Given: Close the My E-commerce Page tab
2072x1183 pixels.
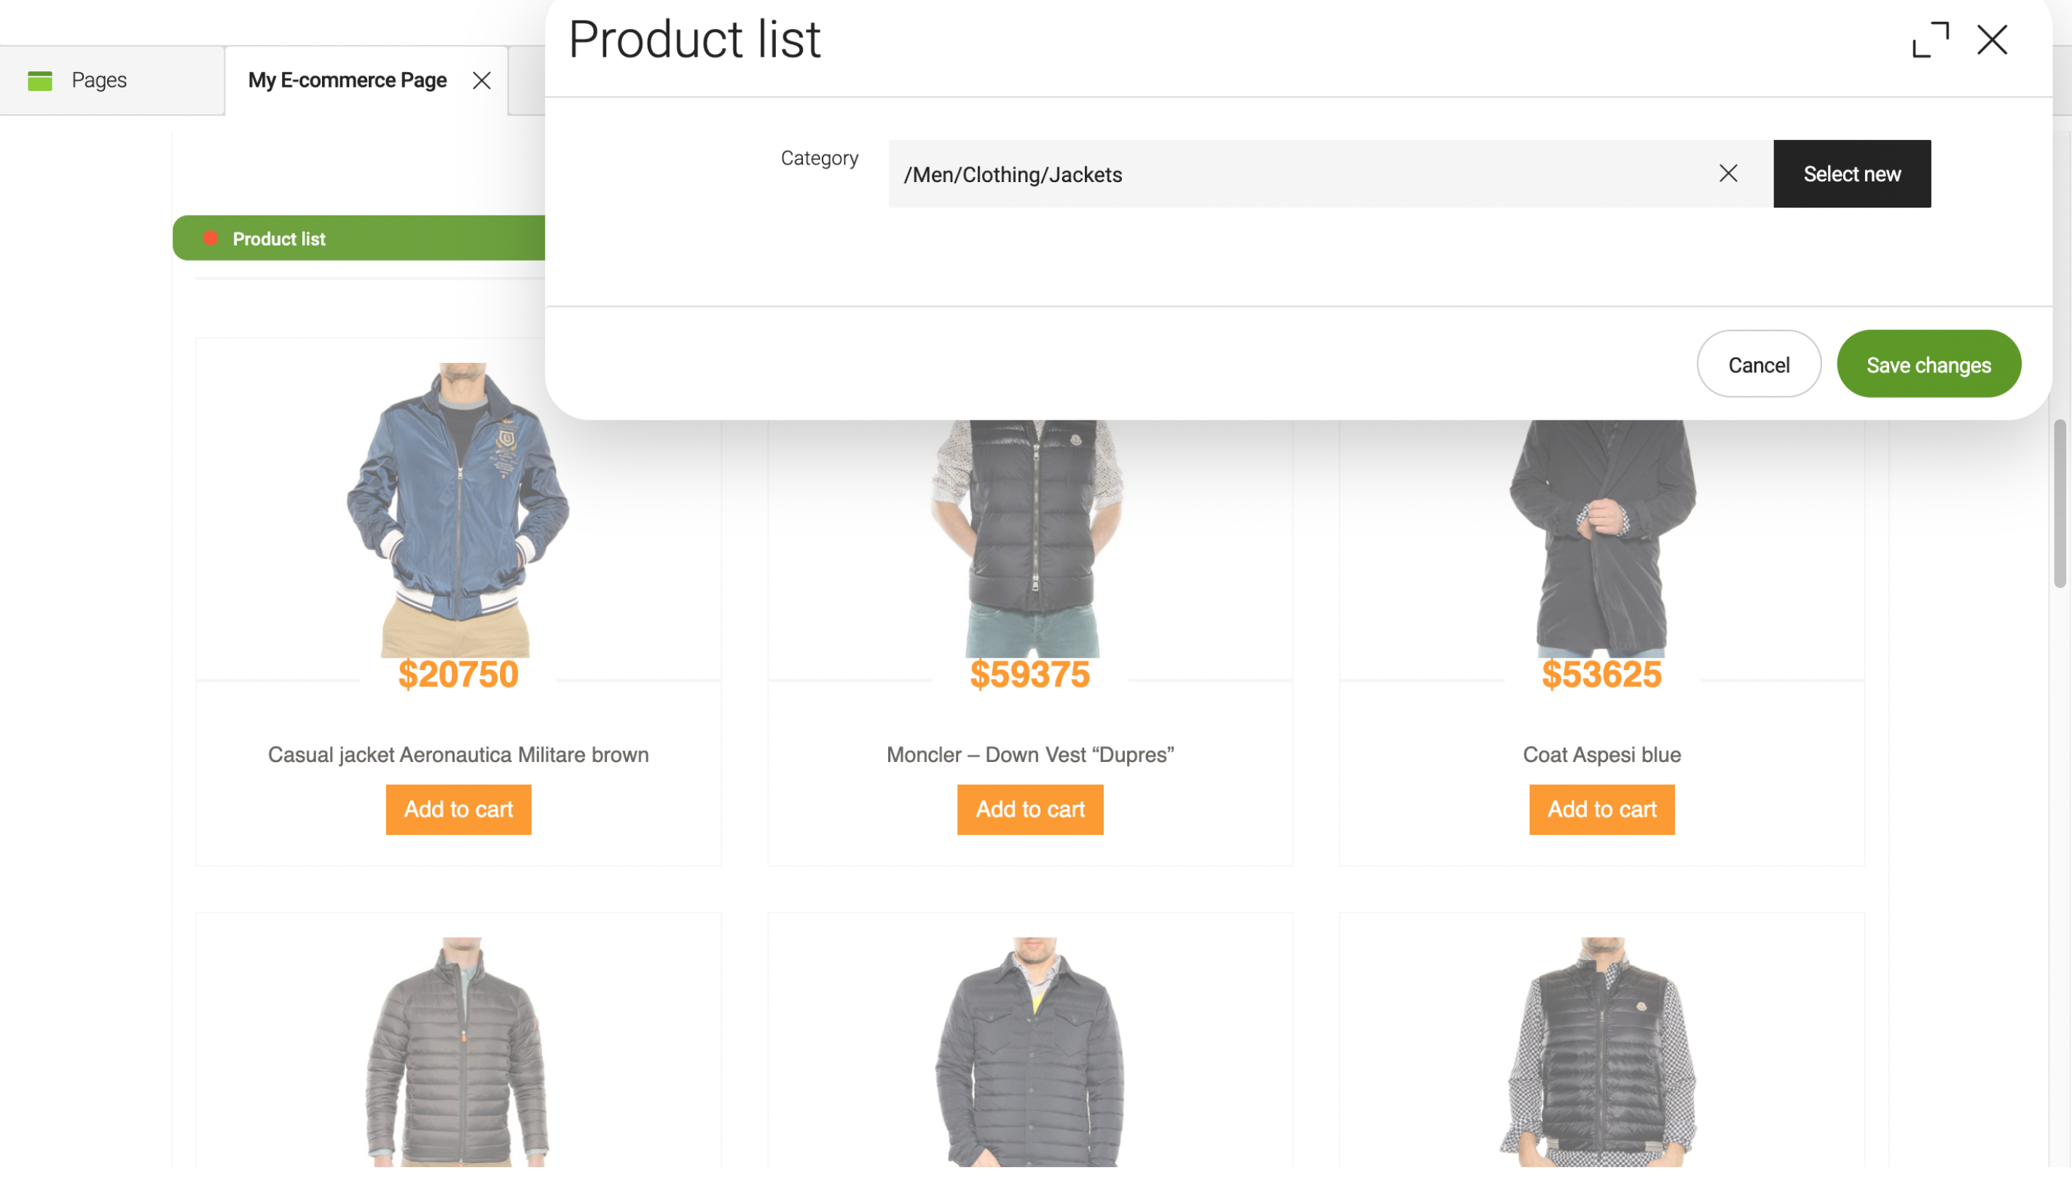Looking at the screenshot, I should 482,79.
